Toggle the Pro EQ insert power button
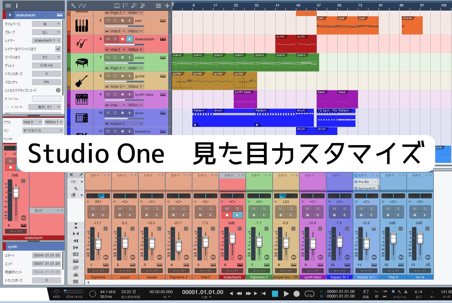452x303 pixels. [356, 182]
